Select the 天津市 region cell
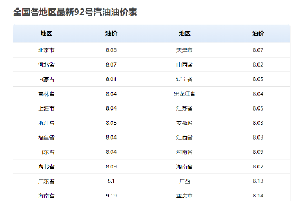 tap(184, 50)
